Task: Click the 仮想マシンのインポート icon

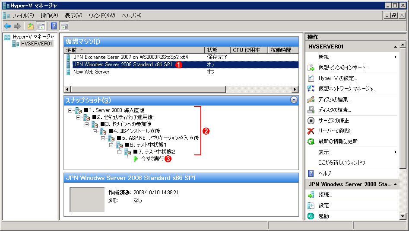Action: click(311, 67)
